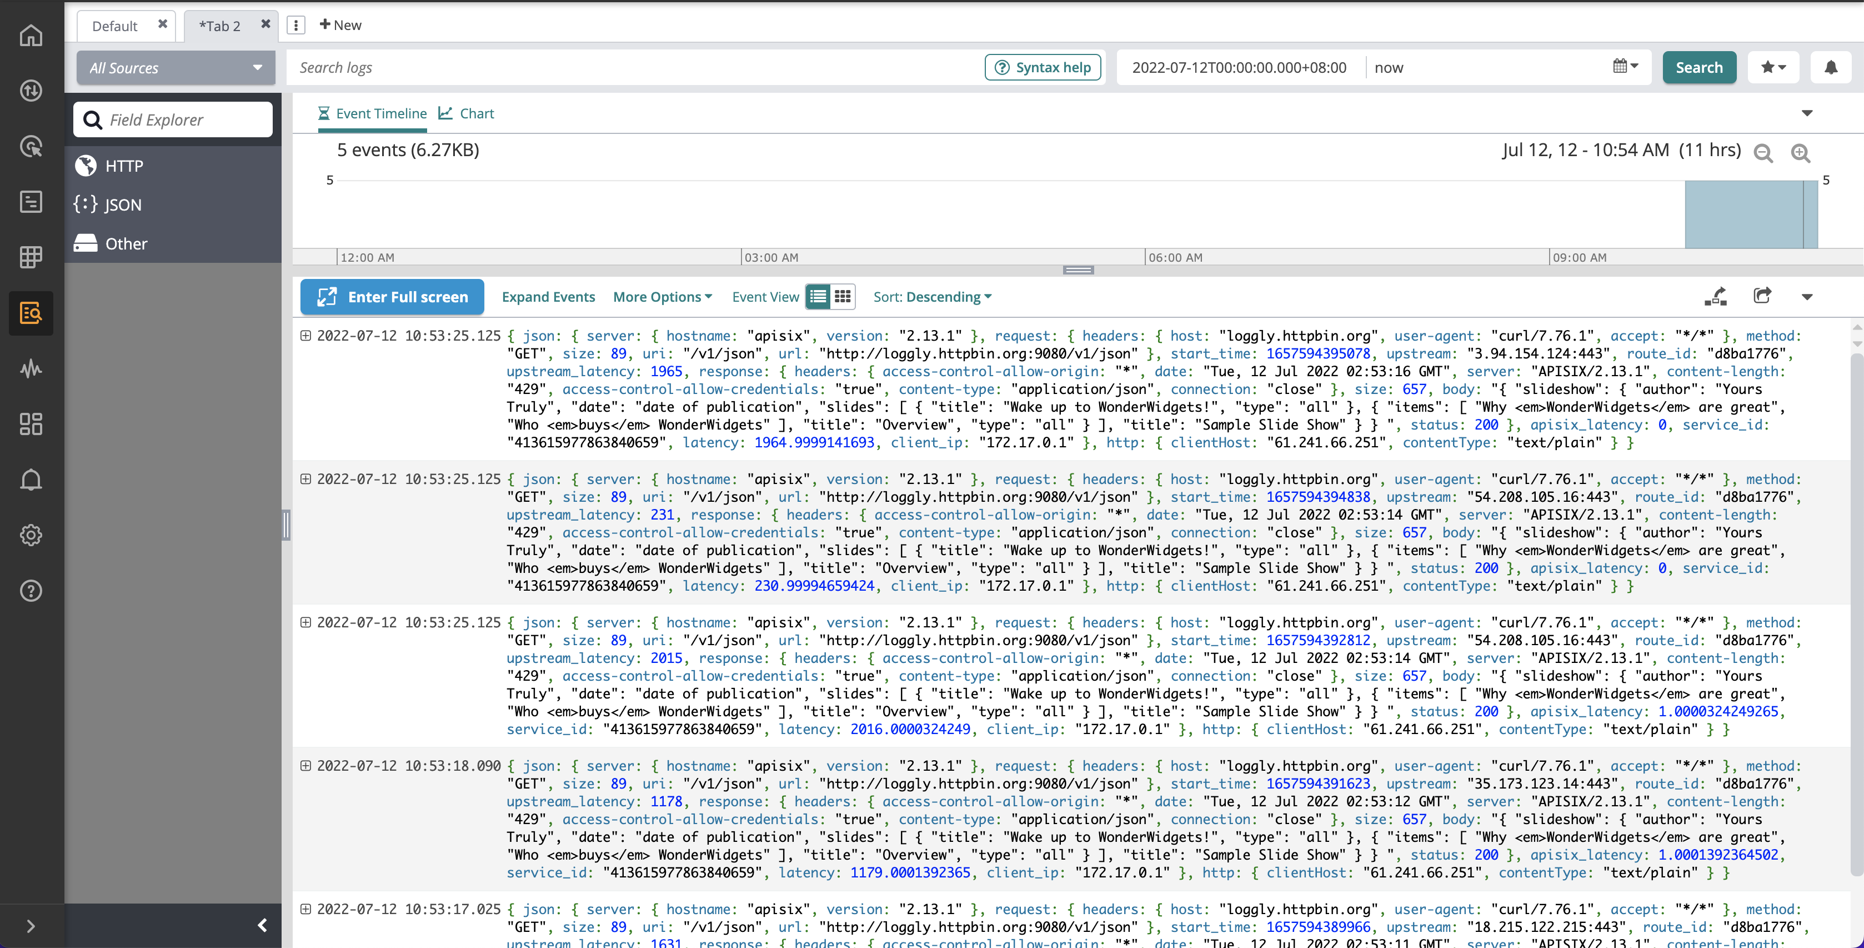Viewport: 1864px width, 948px height.
Task: Focus the Search logs input
Action: pyautogui.click(x=633, y=67)
